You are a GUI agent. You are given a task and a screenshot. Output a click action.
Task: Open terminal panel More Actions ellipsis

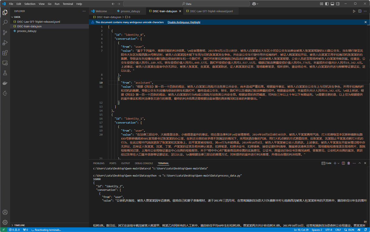pyautogui.click(x=354, y=163)
